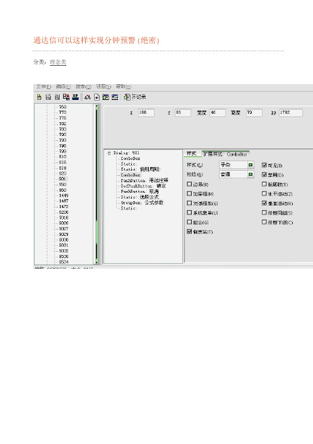Screen dimensions: 313x444
Task: Select resource 9534 in the left tree
Action: (64, 262)
